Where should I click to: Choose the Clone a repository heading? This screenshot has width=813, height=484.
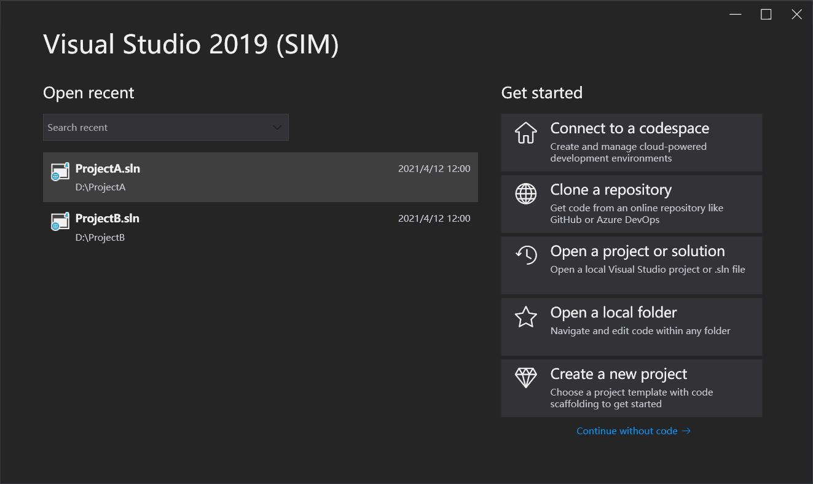(x=610, y=190)
